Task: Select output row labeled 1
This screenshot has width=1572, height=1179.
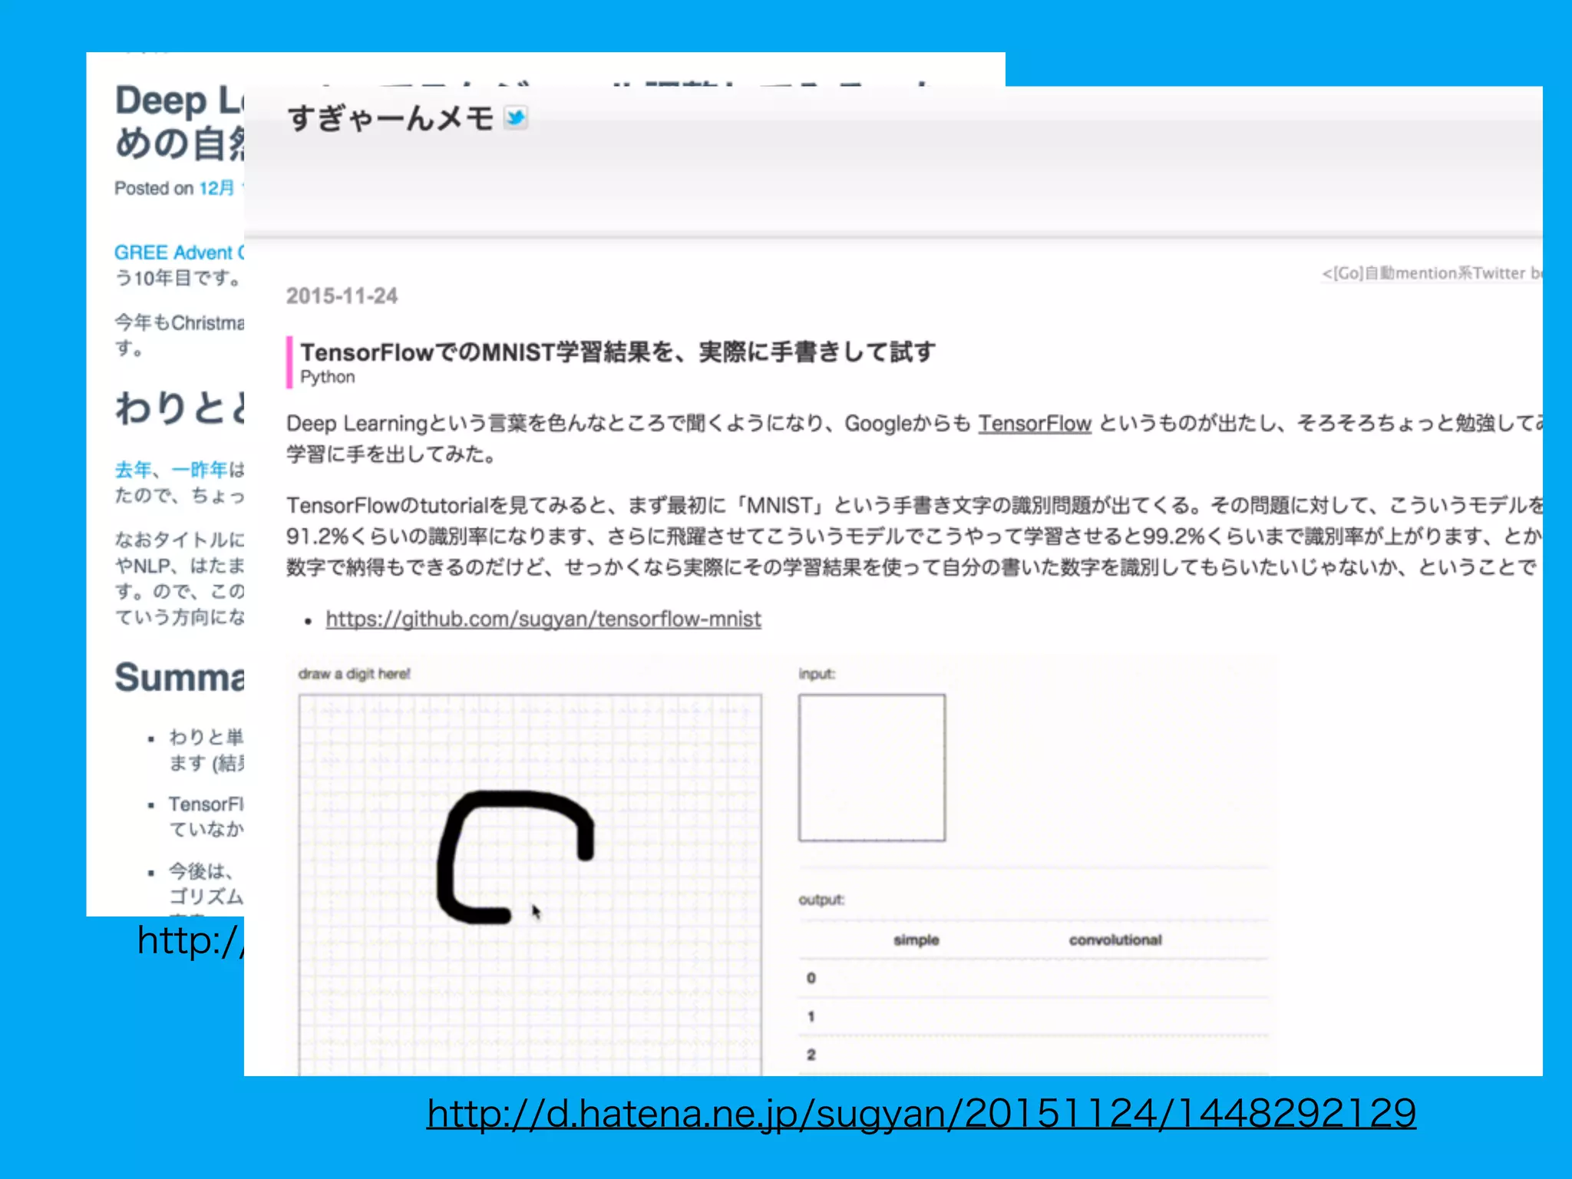Action: [1034, 1017]
